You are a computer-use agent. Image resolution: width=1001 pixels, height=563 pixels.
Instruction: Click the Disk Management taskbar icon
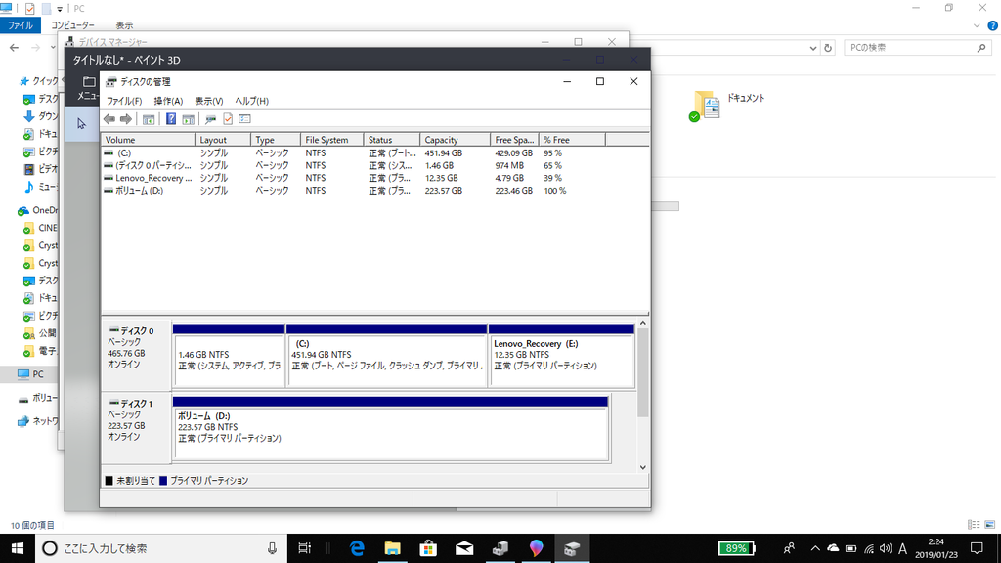coord(571,548)
